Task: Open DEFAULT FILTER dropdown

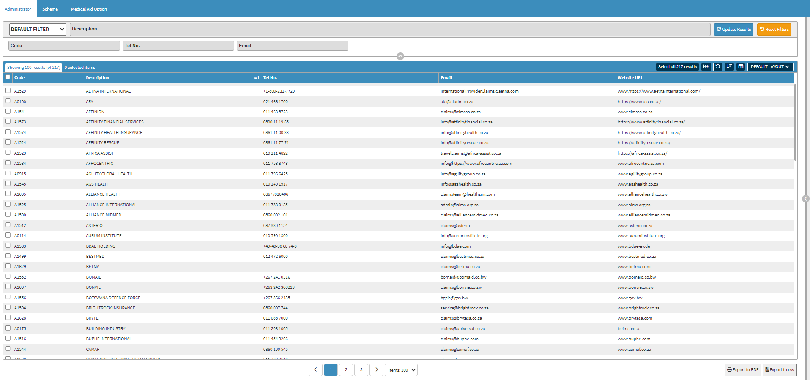Action: pos(38,29)
